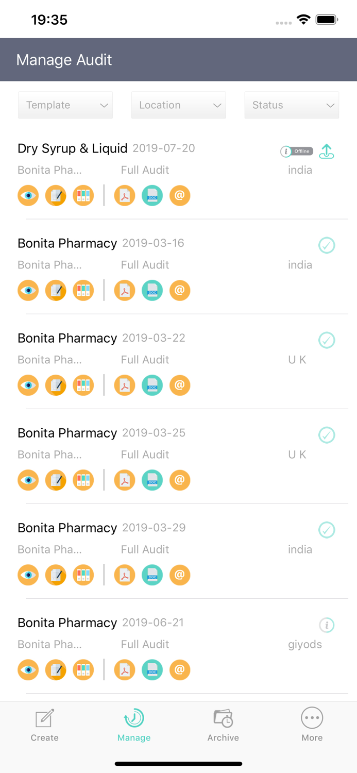Open the Location filter dropdown
Image resolution: width=357 pixels, height=773 pixels.
[178, 105]
